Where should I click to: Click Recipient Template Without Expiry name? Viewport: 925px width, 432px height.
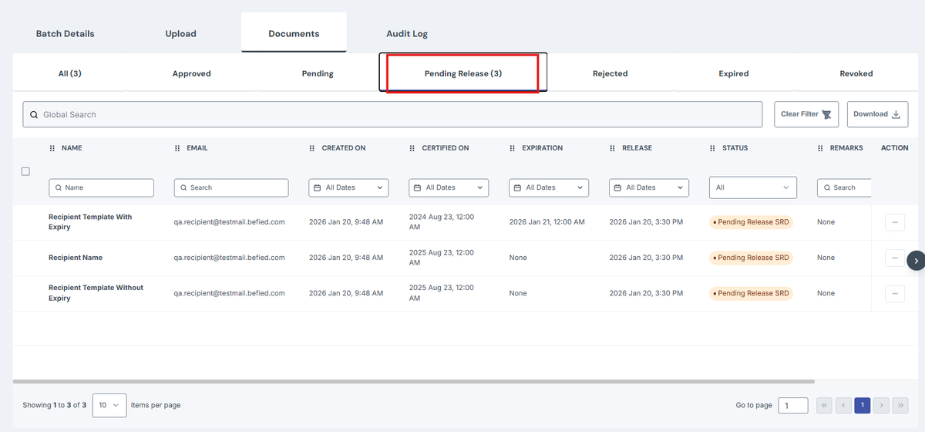pyautogui.click(x=96, y=293)
